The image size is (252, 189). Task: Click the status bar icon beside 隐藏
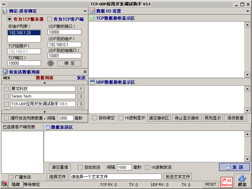(4, 184)
